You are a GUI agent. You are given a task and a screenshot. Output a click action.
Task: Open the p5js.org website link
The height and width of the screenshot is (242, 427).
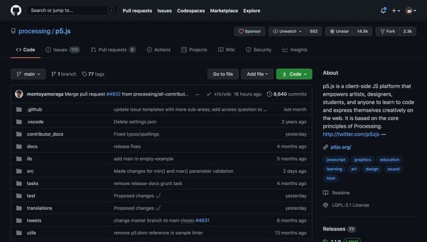pyautogui.click(x=341, y=147)
